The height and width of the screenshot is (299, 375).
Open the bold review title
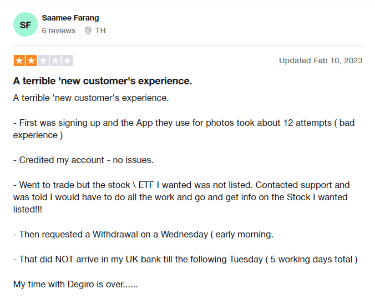103,81
